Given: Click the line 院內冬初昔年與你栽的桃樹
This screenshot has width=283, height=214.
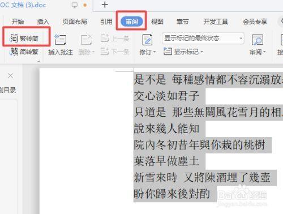Looking at the screenshot, I should tap(199, 145).
